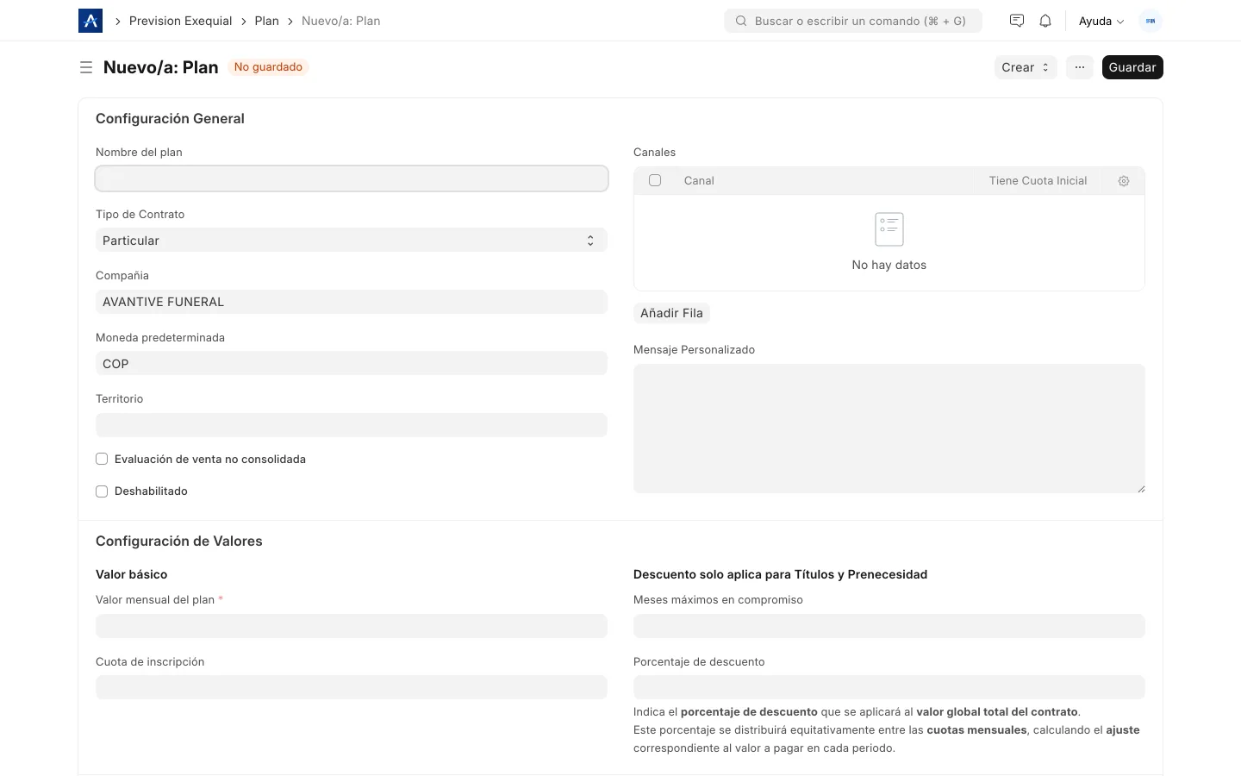Screen dimensions: 1241x776
Task: Check the Deshabilitado checkbox
Action: pos(102,491)
